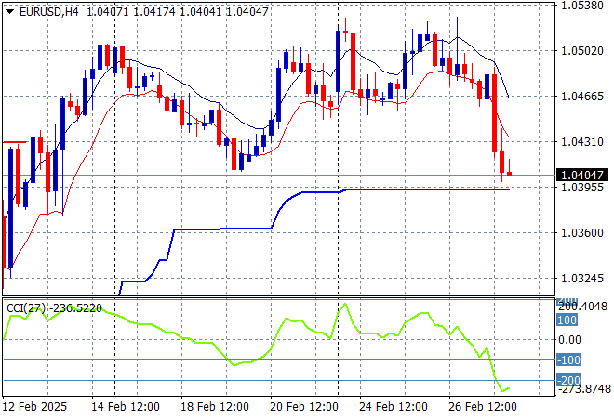Click the 0.00 level on CCI scale
614x418 pixels.
click(x=569, y=340)
